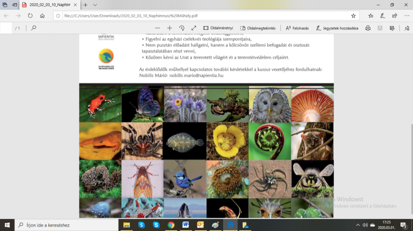Open the tab list chevron
The width and height of the screenshot is (413, 231).
[x=95, y=5]
